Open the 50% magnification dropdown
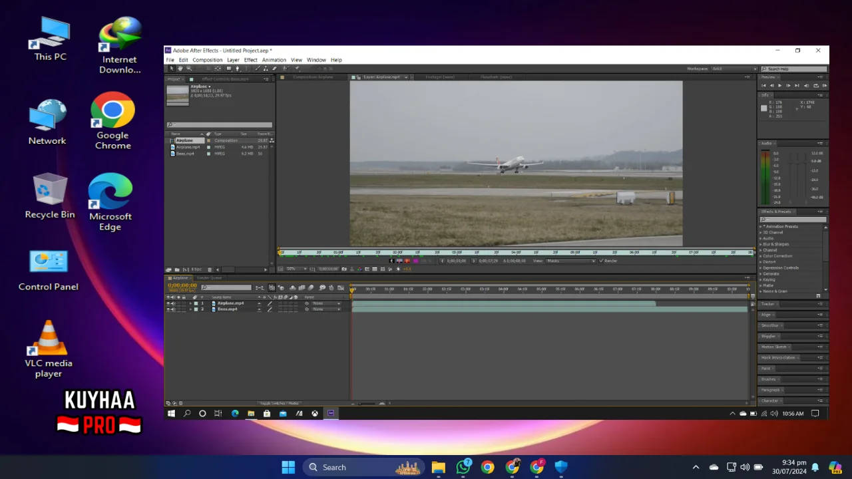Viewport: 852px width, 479px height. (297, 269)
